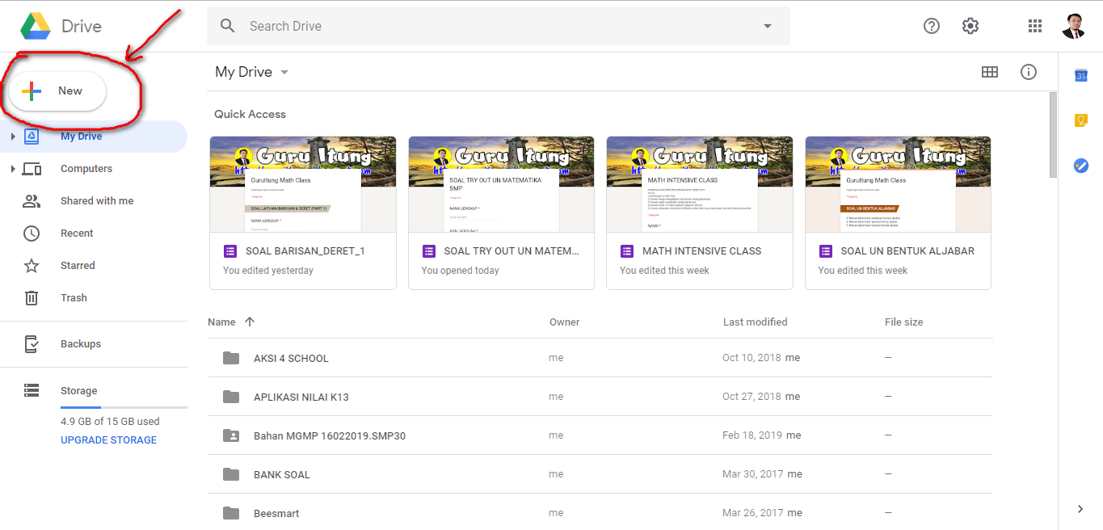Switch to grid view layout
Screen dimensions: 1103x530
tap(990, 72)
